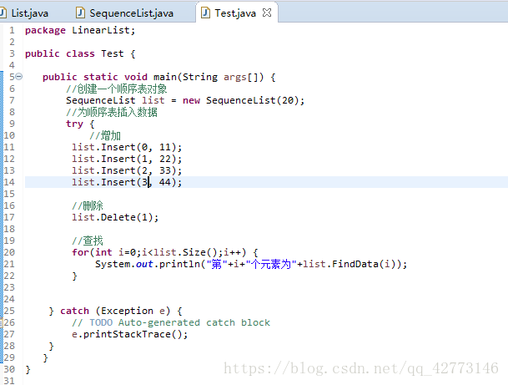Click line number 30 in the gutter
508x385 pixels.
(x=9, y=369)
